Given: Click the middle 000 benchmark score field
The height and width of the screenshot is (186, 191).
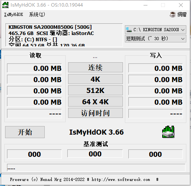Looking at the screenshot, I should pos(95,154).
